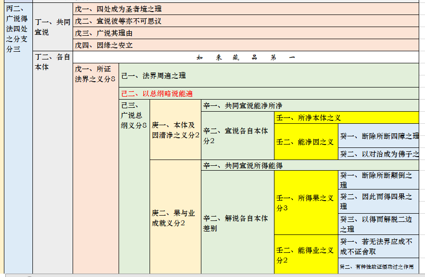Click yellow cell 壬一、所净本体之义

pyautogui.click(x=347, y=117)
